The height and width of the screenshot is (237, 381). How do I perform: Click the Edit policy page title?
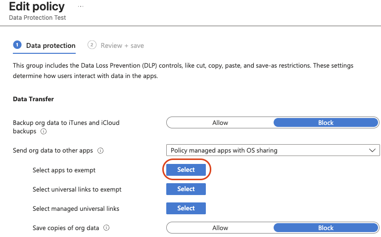tap(37, 7)
